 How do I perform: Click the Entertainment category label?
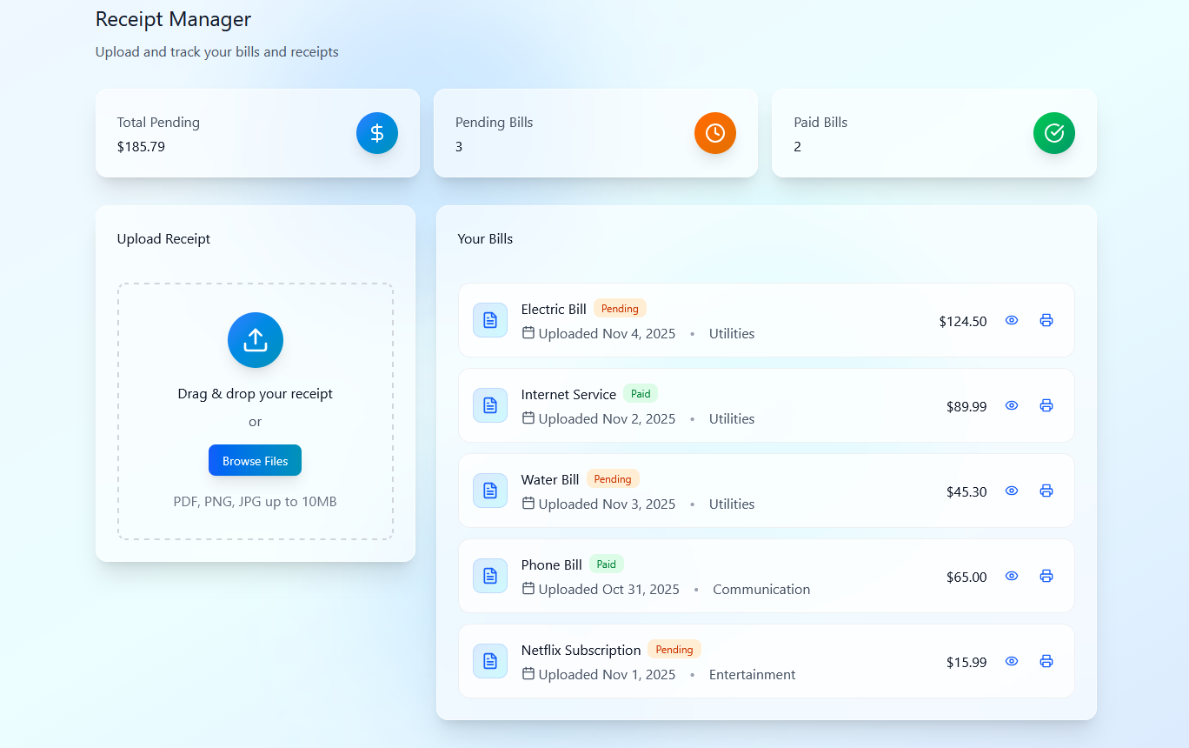[x=752, y=675]
